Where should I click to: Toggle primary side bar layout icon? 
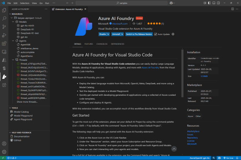209,3
